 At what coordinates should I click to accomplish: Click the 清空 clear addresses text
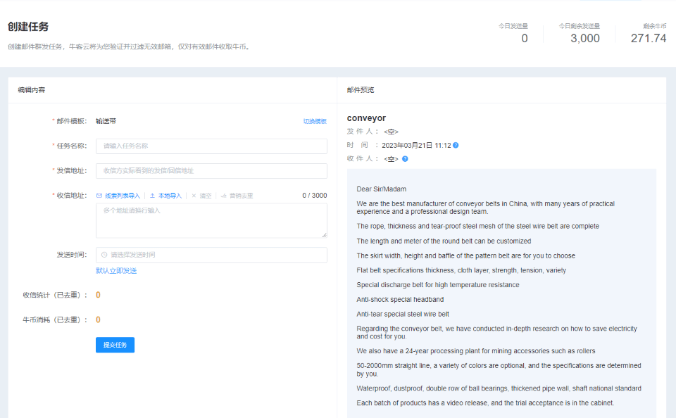click(206, 196)
